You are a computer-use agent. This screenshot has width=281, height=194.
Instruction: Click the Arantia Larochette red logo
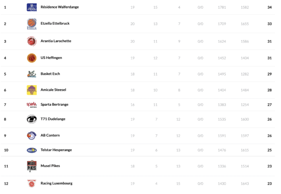click(31, 41)
